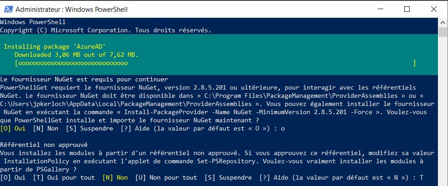Maximize the PowerShell window
The width and height of the screenshot is (448, 186).
[407, 9]
